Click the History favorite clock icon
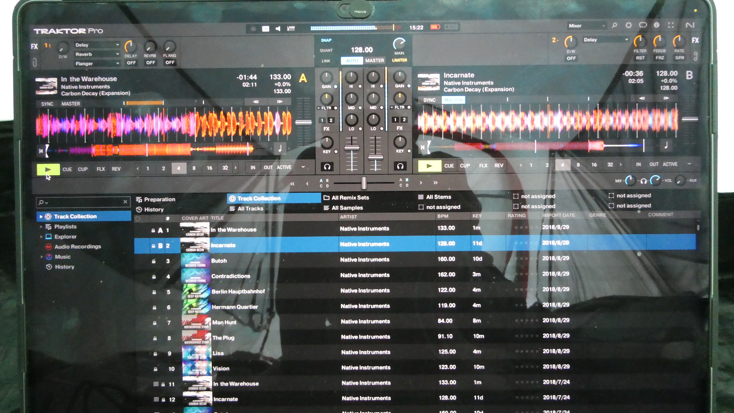This screenshot has width=734, height=413. click(x=139, y=210)
